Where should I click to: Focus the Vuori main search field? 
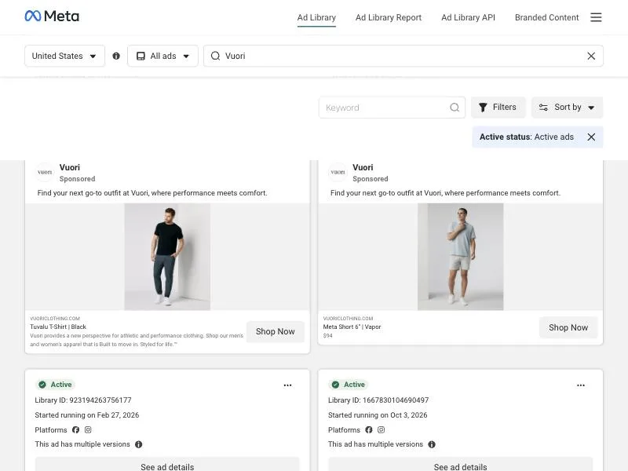click(403, 56)
